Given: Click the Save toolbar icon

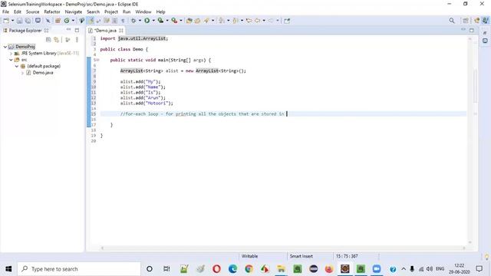Looking at the screenshot, I should 19,21.
